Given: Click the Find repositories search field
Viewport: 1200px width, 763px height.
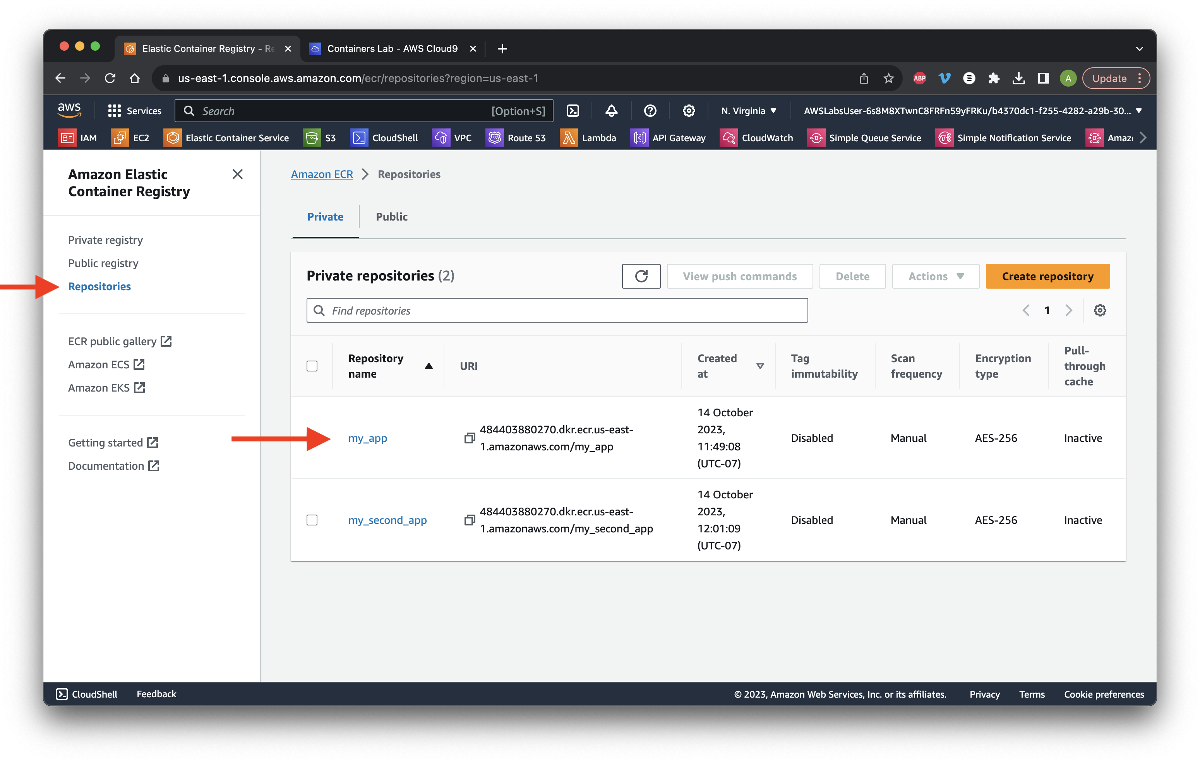Looking at the screenshot, I should click(557, 310).
